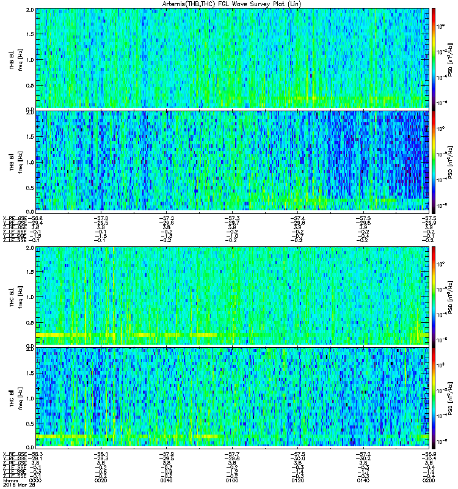Click the THB B⊥ panel PSD color bar
Viewport: 458px width, 489px height.
(x=434, y=59)
